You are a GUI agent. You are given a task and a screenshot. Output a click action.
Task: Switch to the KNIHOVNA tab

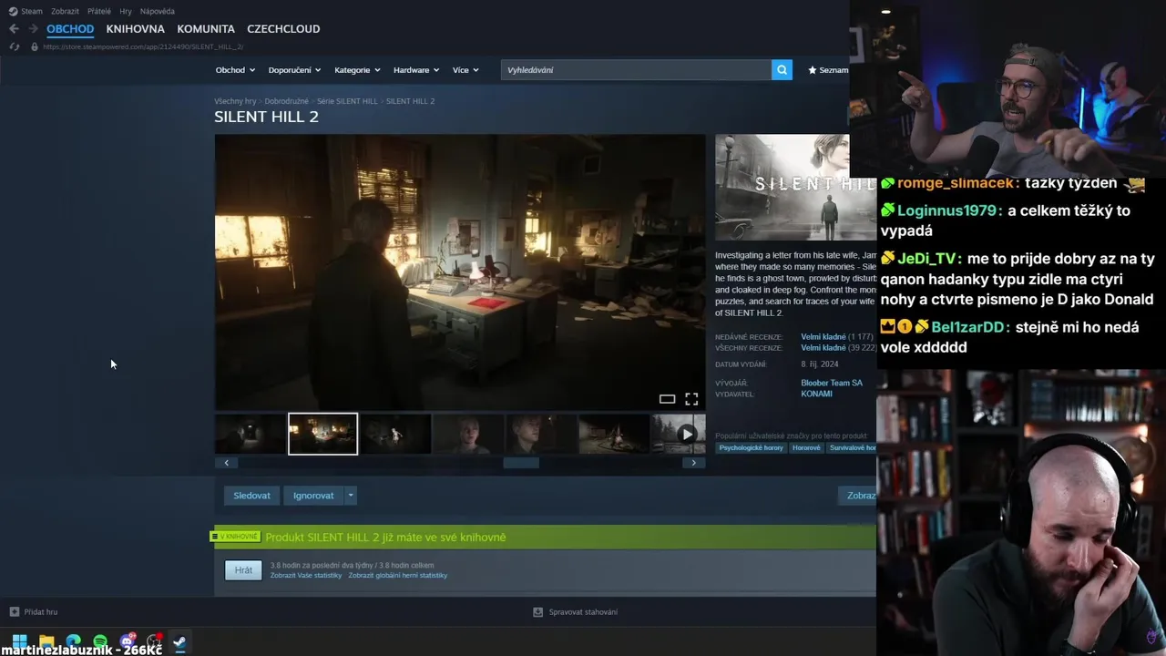point(135,29)
